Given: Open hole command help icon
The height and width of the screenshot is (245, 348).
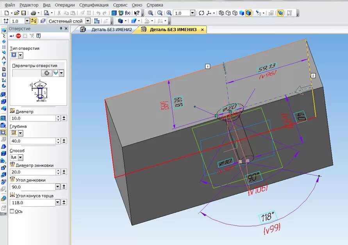Looking at the screenshot, I should click(x=39, y=36).
